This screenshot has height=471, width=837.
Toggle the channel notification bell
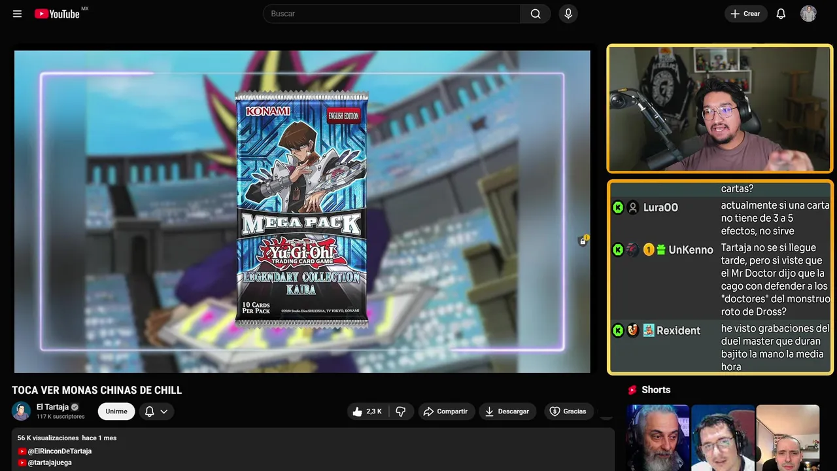pyautogui.click(x=149, y=411)
